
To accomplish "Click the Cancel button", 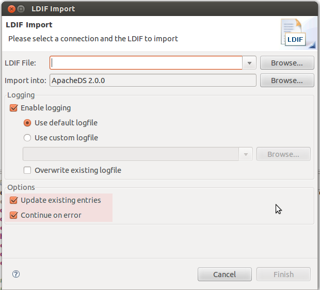I will click(x=225, y=275).
